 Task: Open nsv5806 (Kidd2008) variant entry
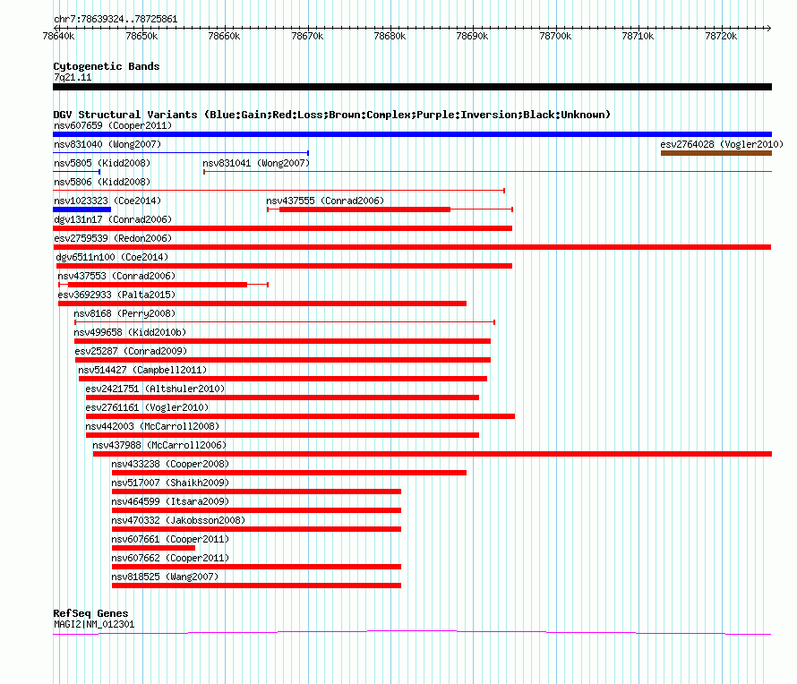click(102, 182)
